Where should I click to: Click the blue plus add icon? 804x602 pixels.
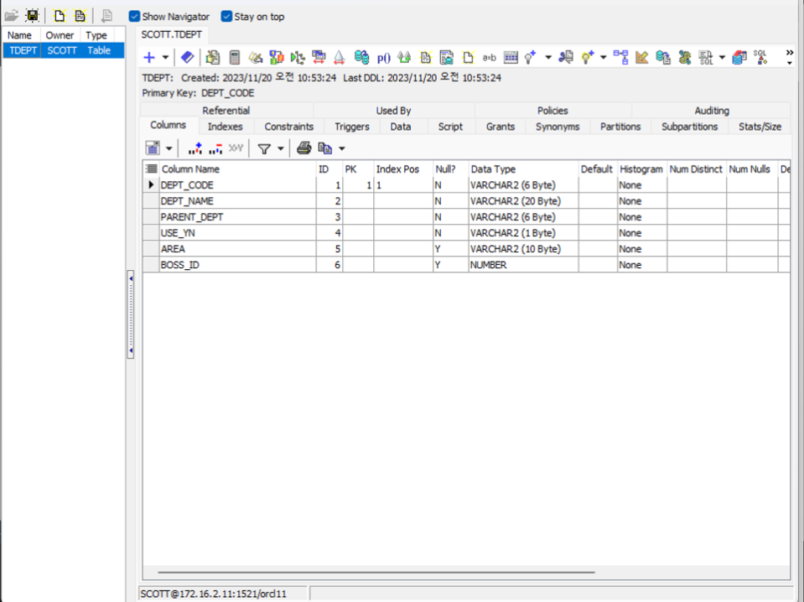click(x=149, y=57)
